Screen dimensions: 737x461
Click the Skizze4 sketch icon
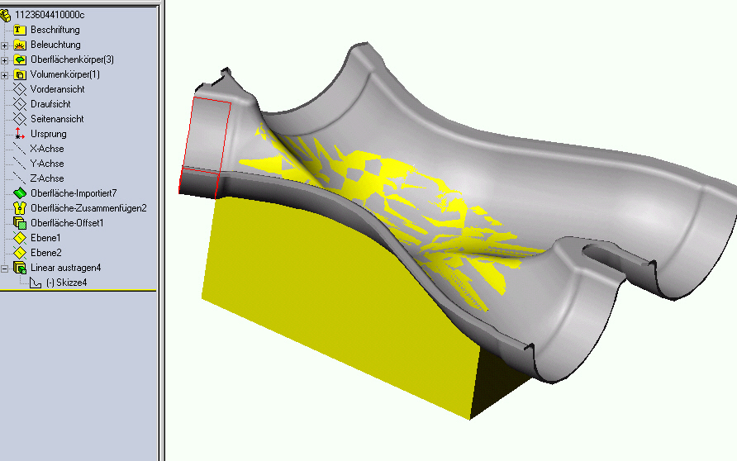[36, 283]
